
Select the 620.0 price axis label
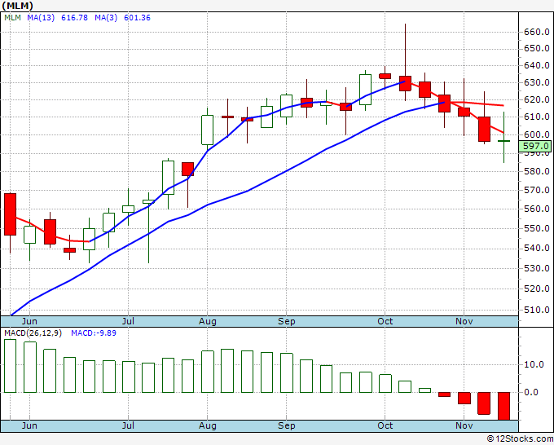[537, 99]
